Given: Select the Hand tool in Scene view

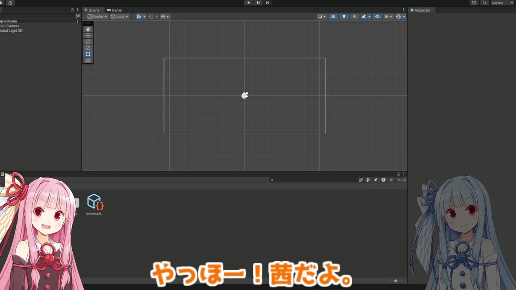Looking at the screenshot, I should [88, 28].
